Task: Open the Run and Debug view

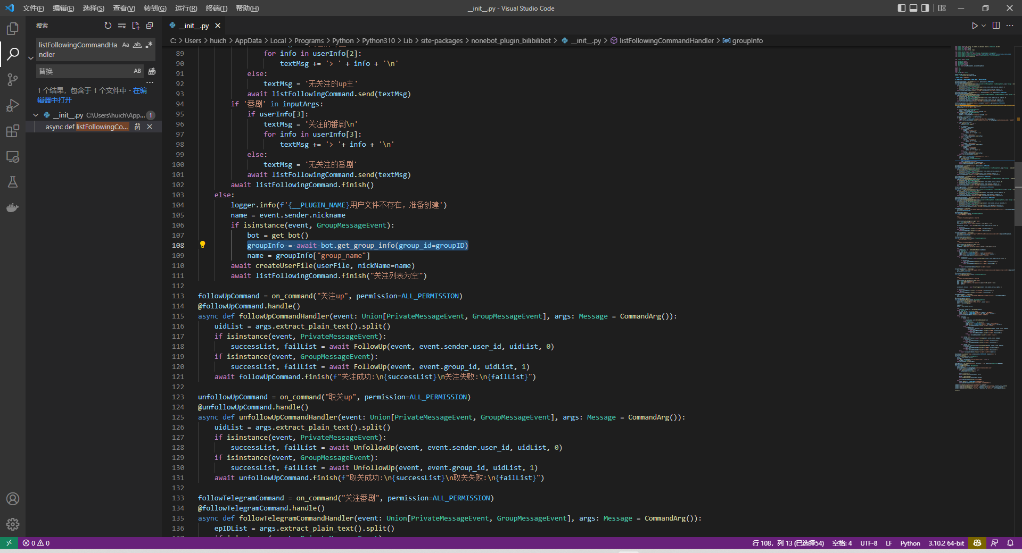Action: (12, 105)
